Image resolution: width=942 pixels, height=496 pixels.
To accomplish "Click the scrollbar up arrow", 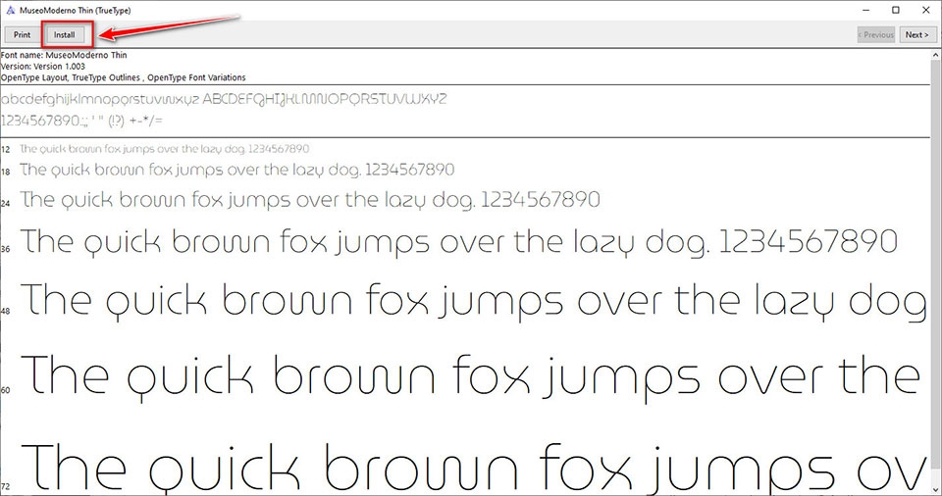I will click(x=936, y=55).
